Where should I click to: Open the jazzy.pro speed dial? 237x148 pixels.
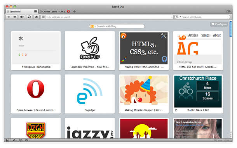(90, 128)
